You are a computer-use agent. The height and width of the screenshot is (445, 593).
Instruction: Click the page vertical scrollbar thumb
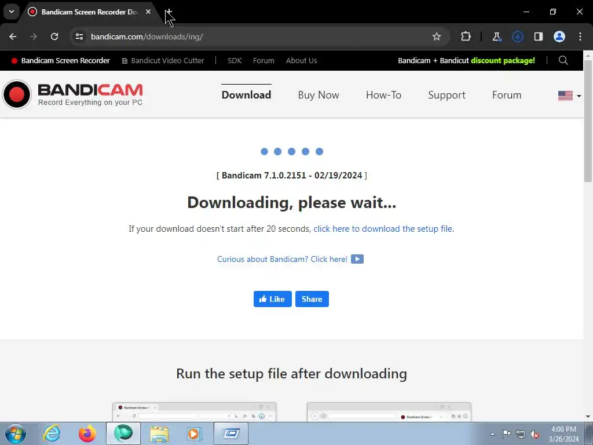pyautogui.click(x=588, y=121)
